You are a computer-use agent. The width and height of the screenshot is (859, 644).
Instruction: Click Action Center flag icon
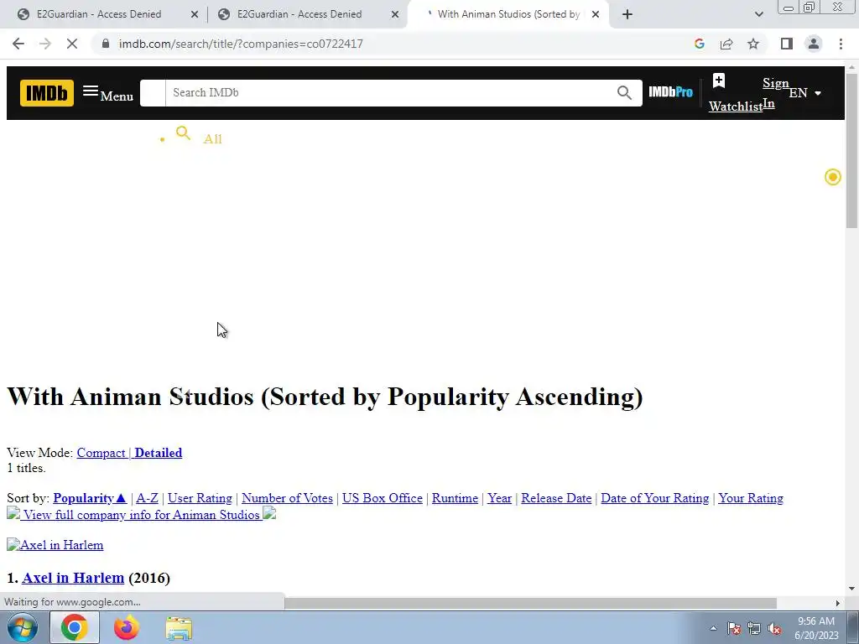coord(734,629)
